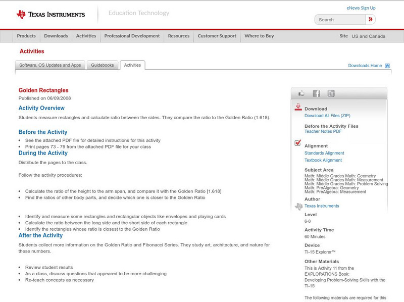Open the Teacher Notes PDF link
Image resolution: width=404 pixels, height=302 pixels.
click(323, 131)
